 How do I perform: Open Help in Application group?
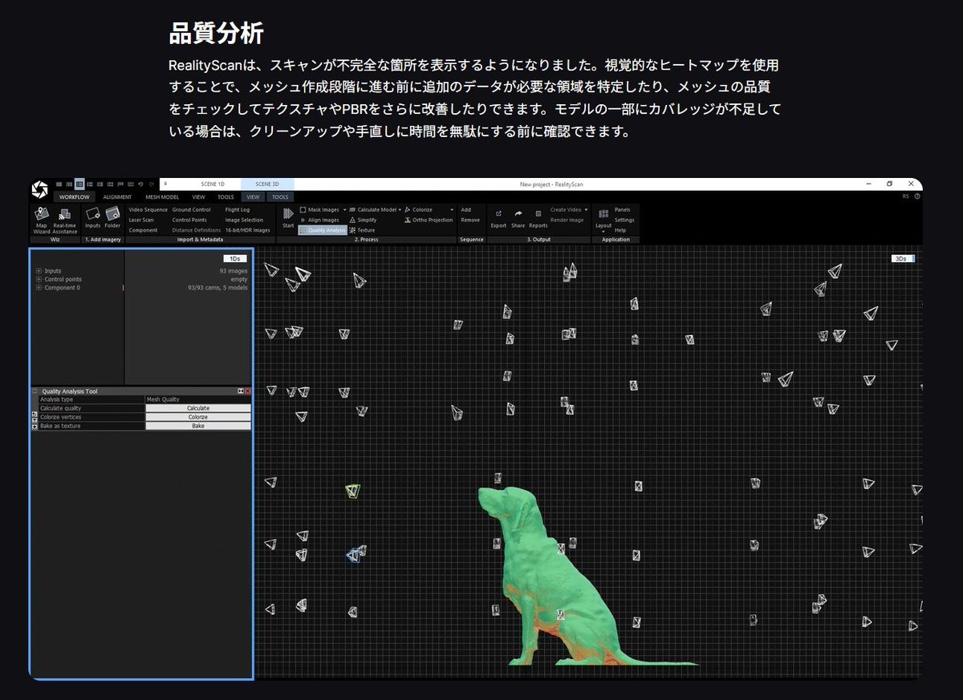click(620, 230)
